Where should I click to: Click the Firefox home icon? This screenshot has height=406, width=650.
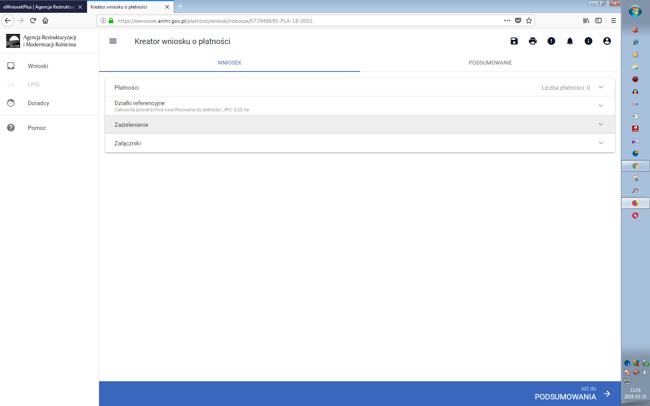[45, 20]
